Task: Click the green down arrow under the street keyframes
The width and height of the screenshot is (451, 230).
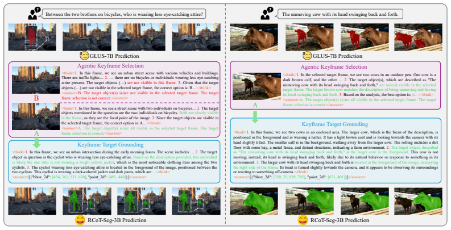Action: pos(37,143)
